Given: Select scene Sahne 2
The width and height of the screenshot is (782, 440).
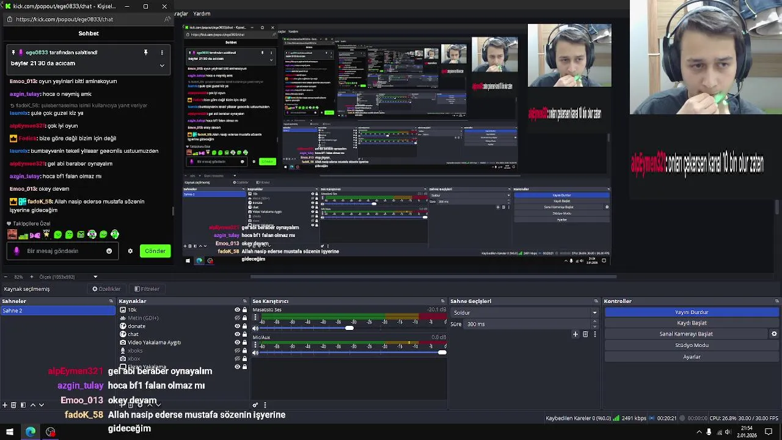Looking at the screenshot, I should pos(57,310).
